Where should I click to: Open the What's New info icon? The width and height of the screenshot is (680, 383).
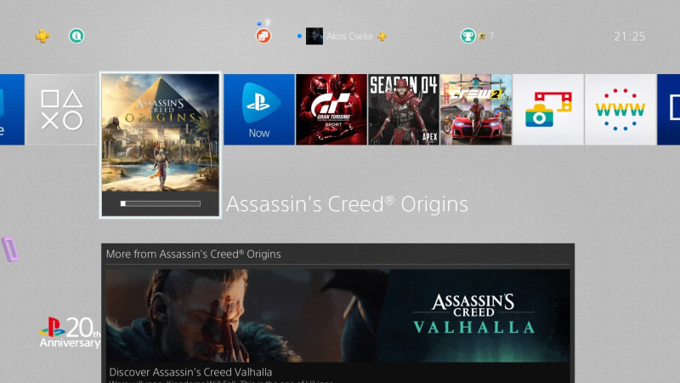click(76, 36)
